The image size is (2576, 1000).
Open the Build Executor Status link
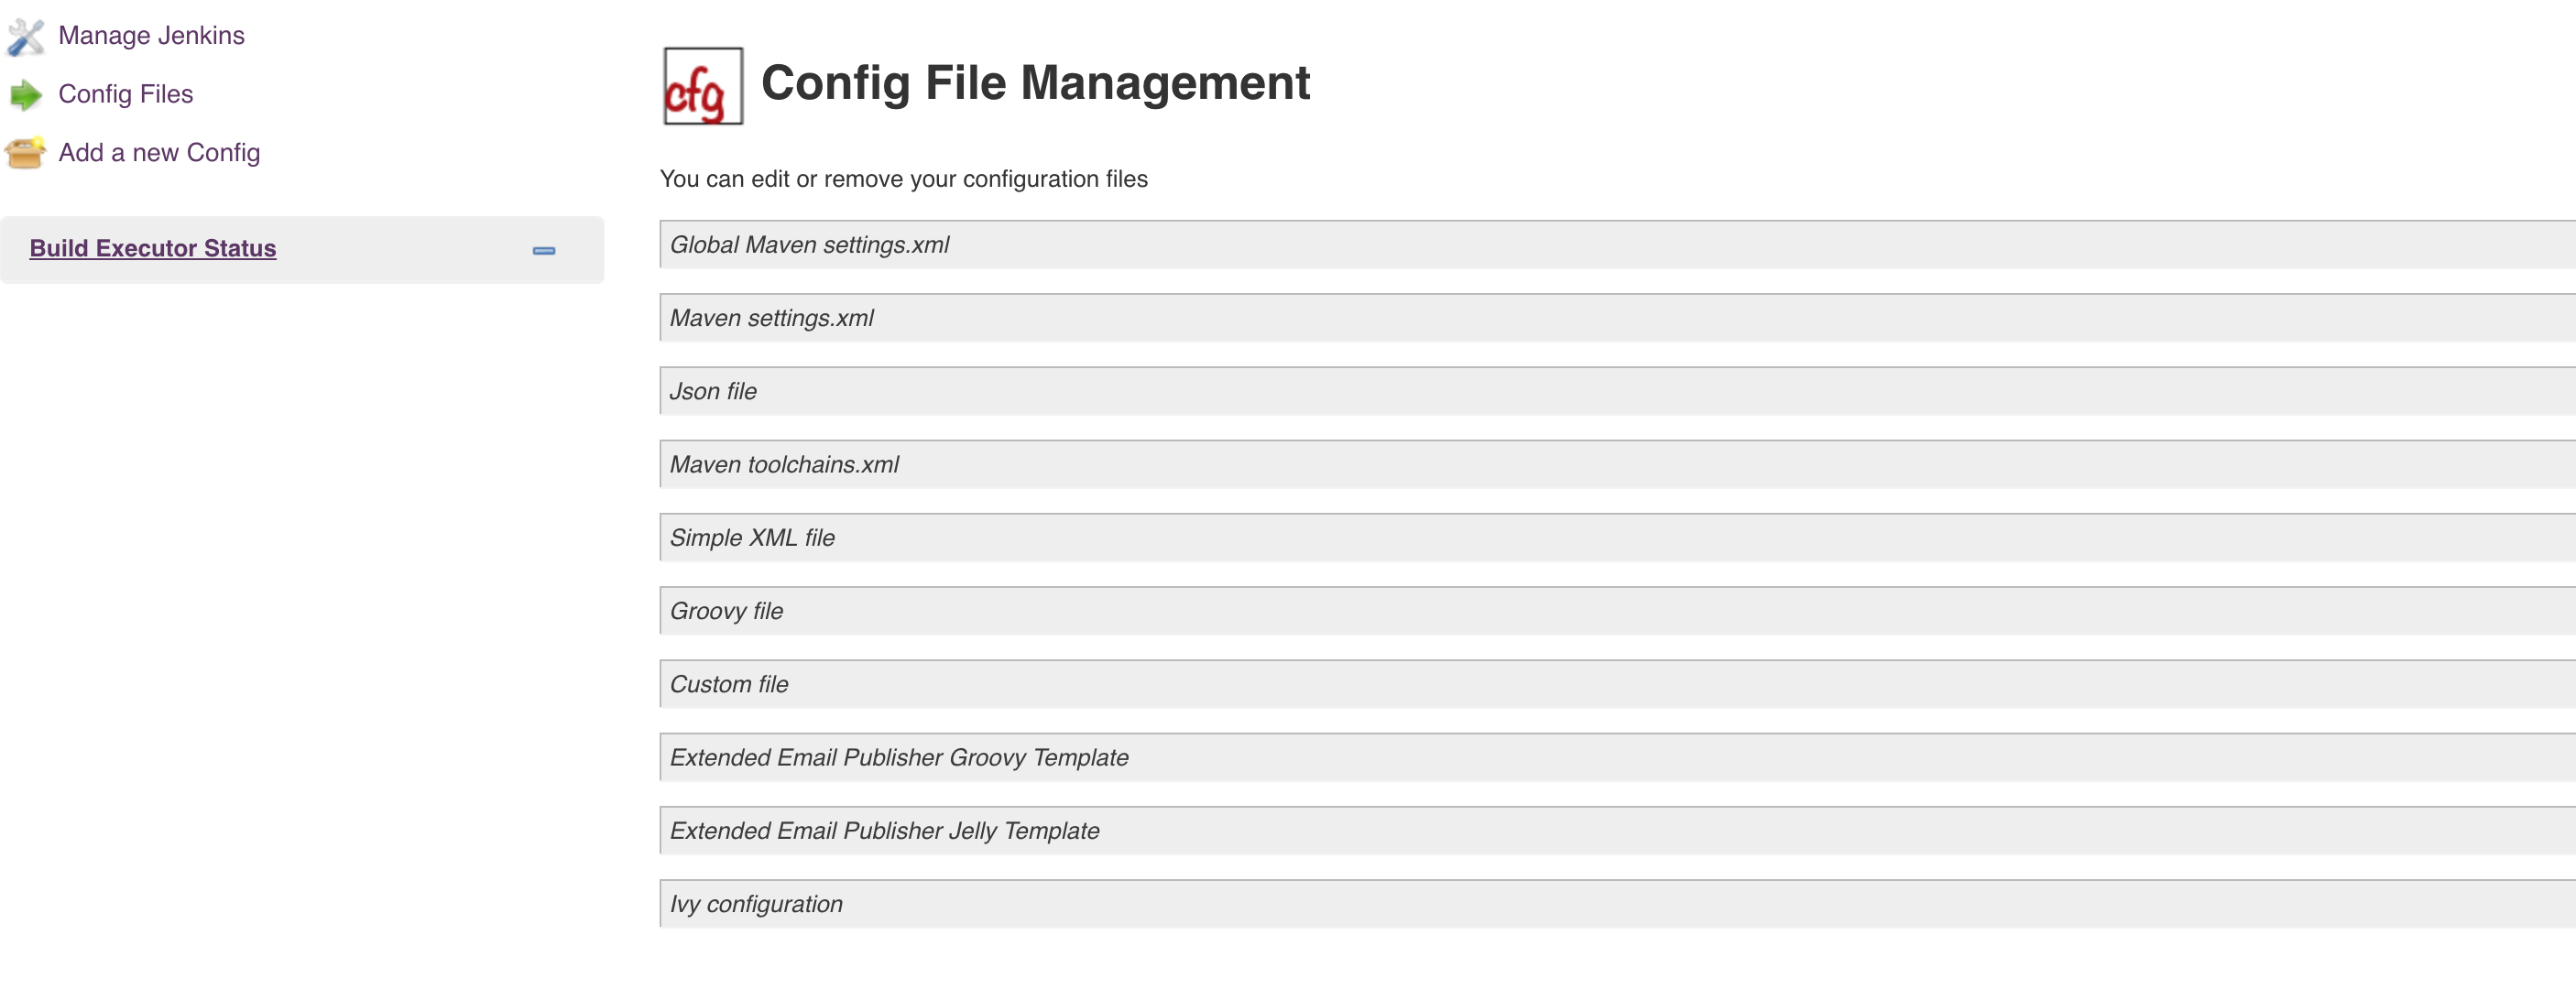click(153, 248)
